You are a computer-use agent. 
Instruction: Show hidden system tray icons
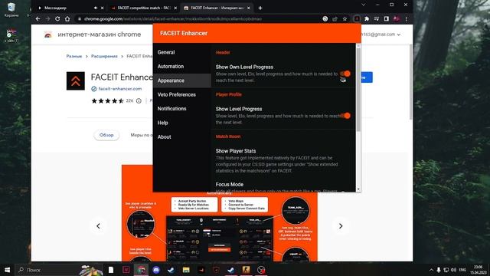(x=431, y=270)
